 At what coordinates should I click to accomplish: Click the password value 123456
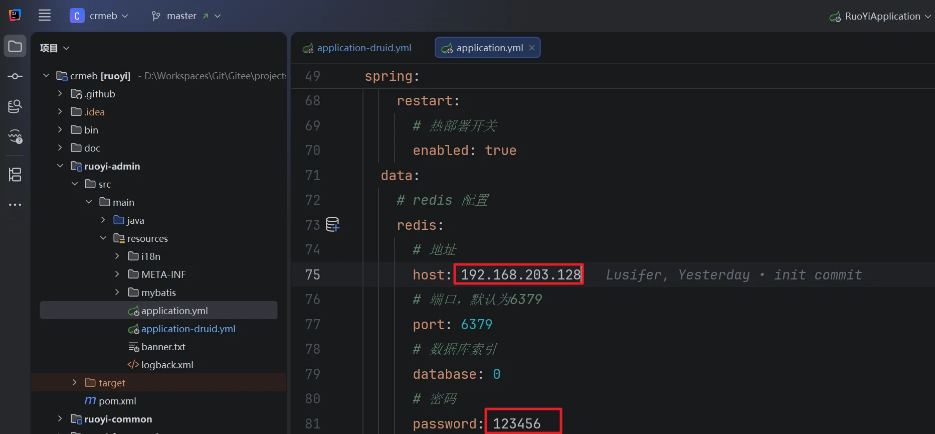pos(516,424)
